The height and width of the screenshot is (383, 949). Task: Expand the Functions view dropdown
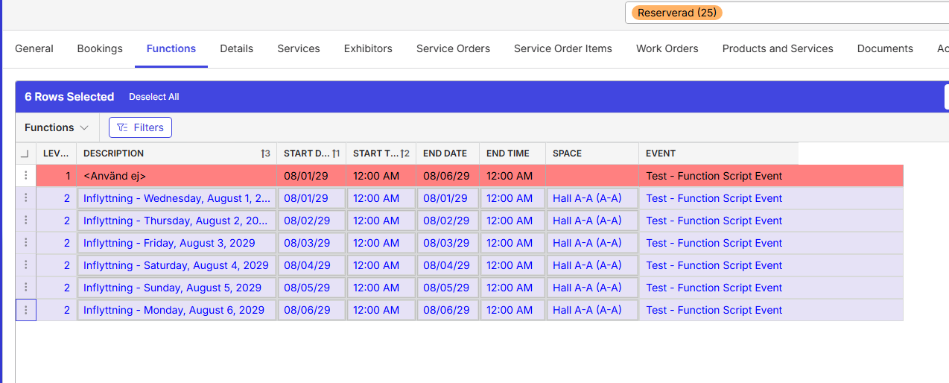pos(57,127)
